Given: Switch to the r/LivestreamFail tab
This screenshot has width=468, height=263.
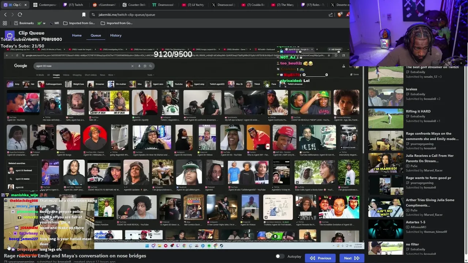Looking at the screenshot, I should (104, 5).
